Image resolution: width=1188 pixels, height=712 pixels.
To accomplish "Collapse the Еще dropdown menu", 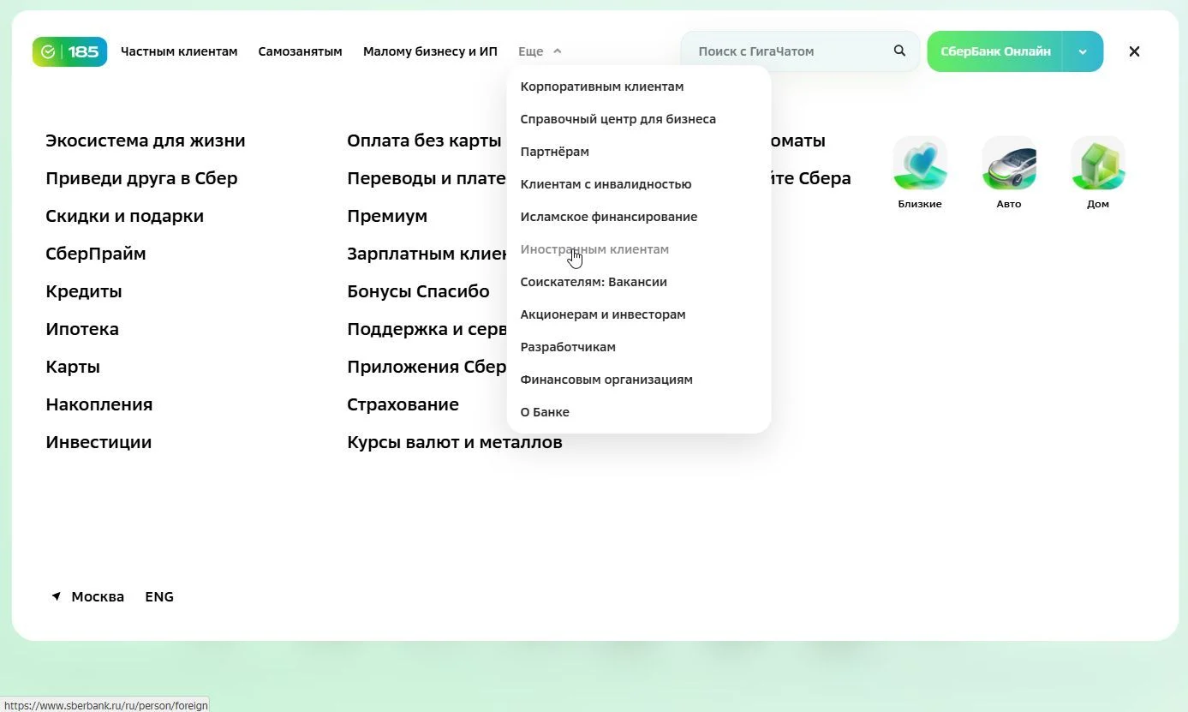I will 540,51.
